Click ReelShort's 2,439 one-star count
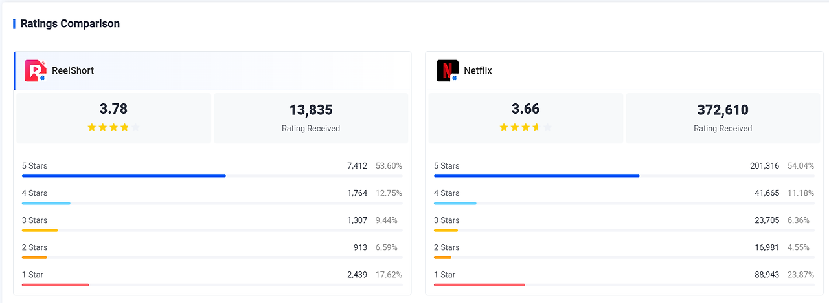 (357, 275)
